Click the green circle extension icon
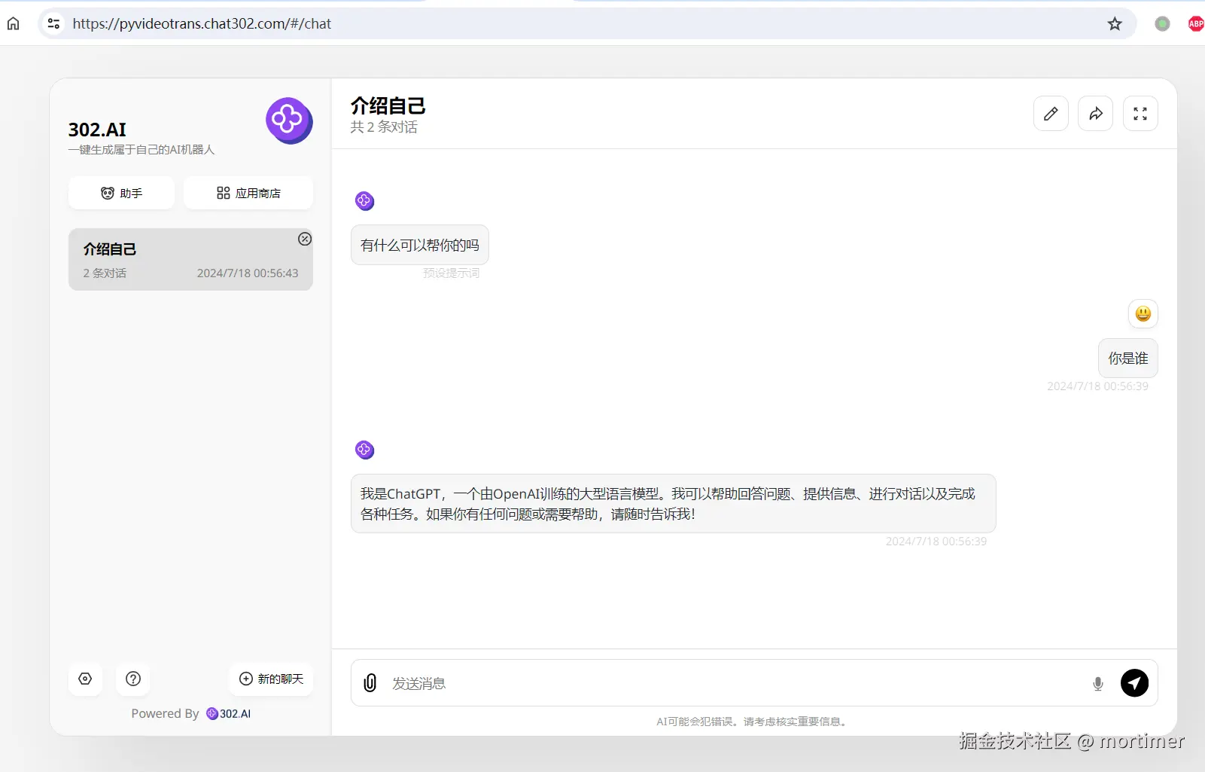This screenshot has height=772, width=1205. point(1162,23)
